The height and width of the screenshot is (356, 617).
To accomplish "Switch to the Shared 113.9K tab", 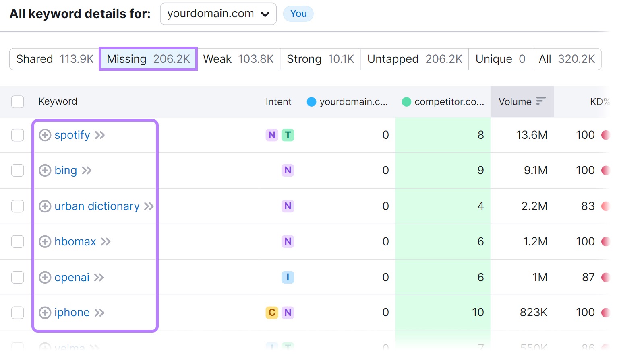I will point(55,59).
